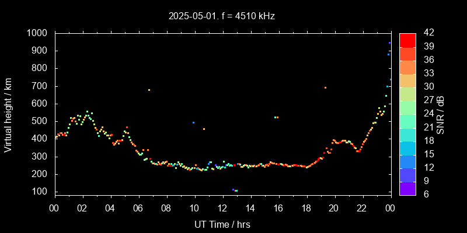The height and width of the screenshot is (233, 467).
Task: Select the violet point near 950 km
Action: pyautogui.click(x=389, y=43)
